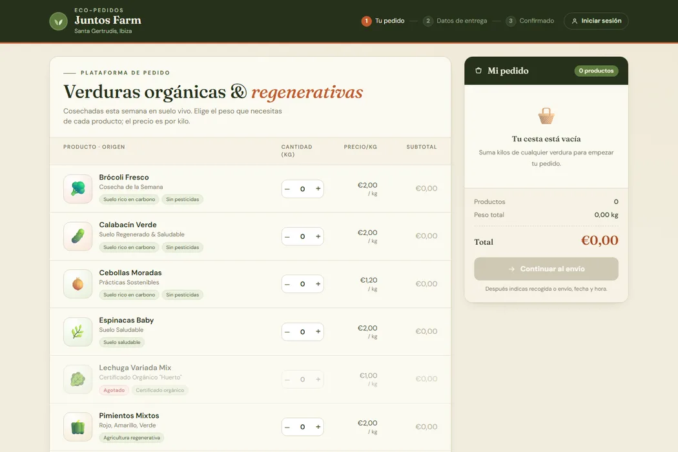
Task: Click the Juntos Farm leaf logo
Action: coord(58,21)
